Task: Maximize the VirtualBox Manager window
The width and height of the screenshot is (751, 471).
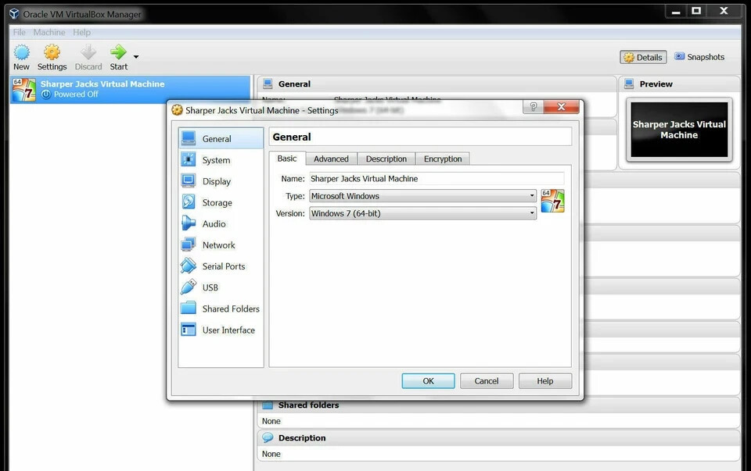Action: 696,10
